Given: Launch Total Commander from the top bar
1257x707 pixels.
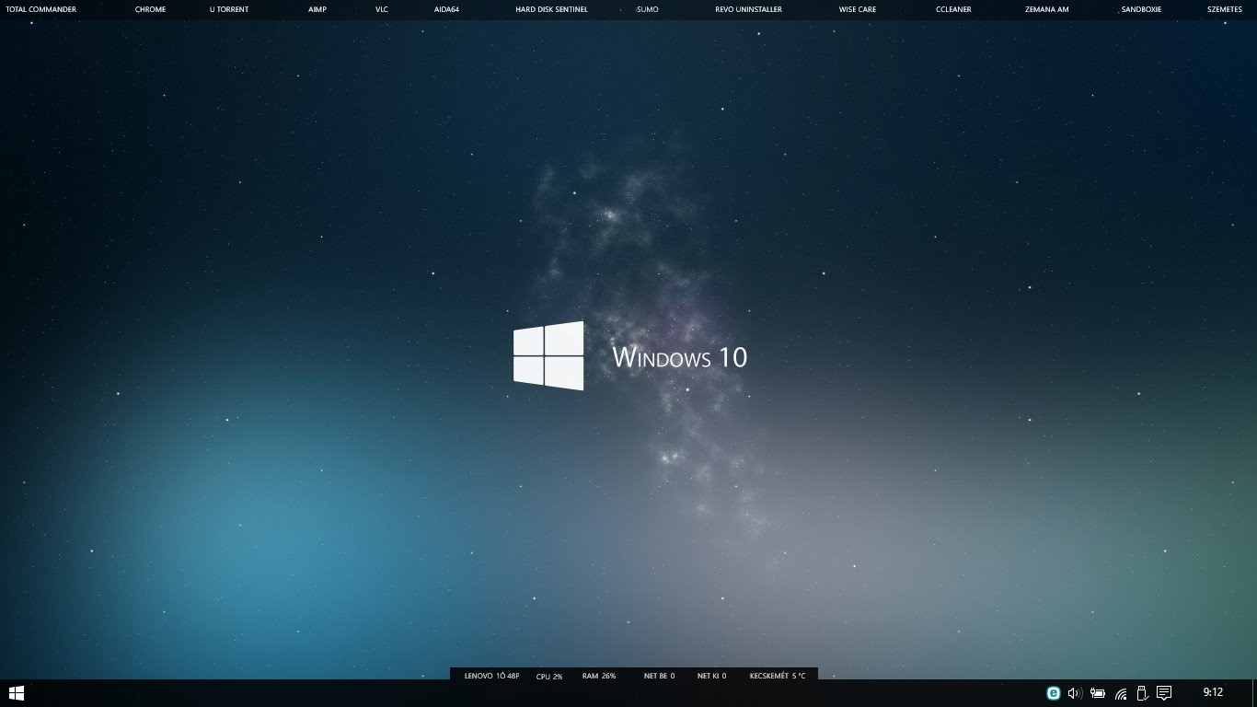Looking at the screenshot, I should (x=40, y=9).
